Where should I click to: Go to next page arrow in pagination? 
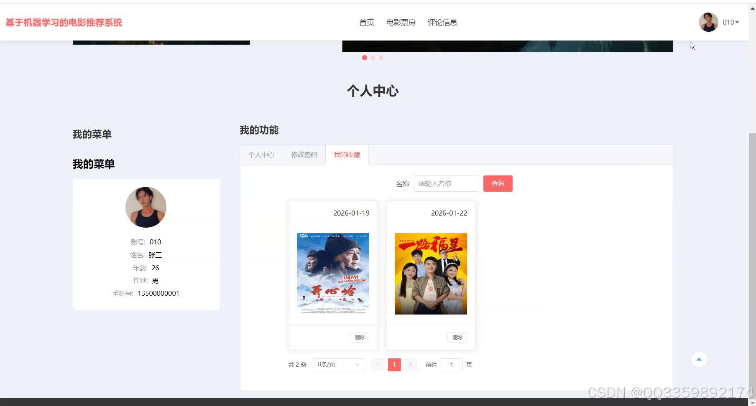tap(411, 365)
